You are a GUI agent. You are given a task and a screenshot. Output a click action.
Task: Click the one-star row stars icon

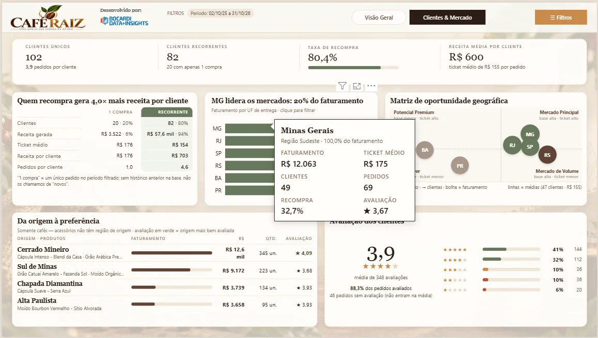click(454, 290)
